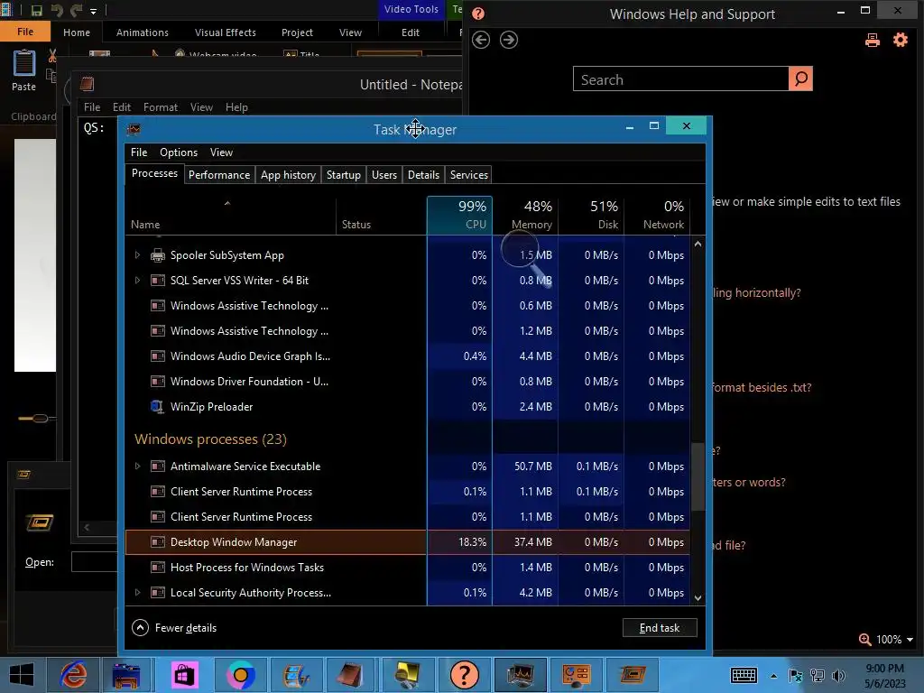Open the quick access toolbar dropdown arrow

coord(94,11)
